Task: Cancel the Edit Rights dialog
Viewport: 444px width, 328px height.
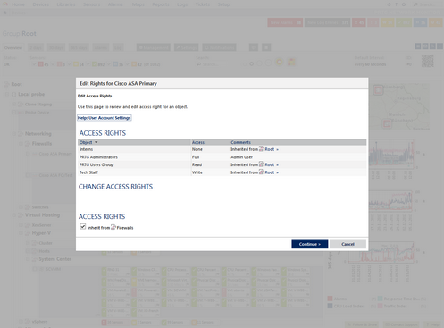Action: coord(348,244)
